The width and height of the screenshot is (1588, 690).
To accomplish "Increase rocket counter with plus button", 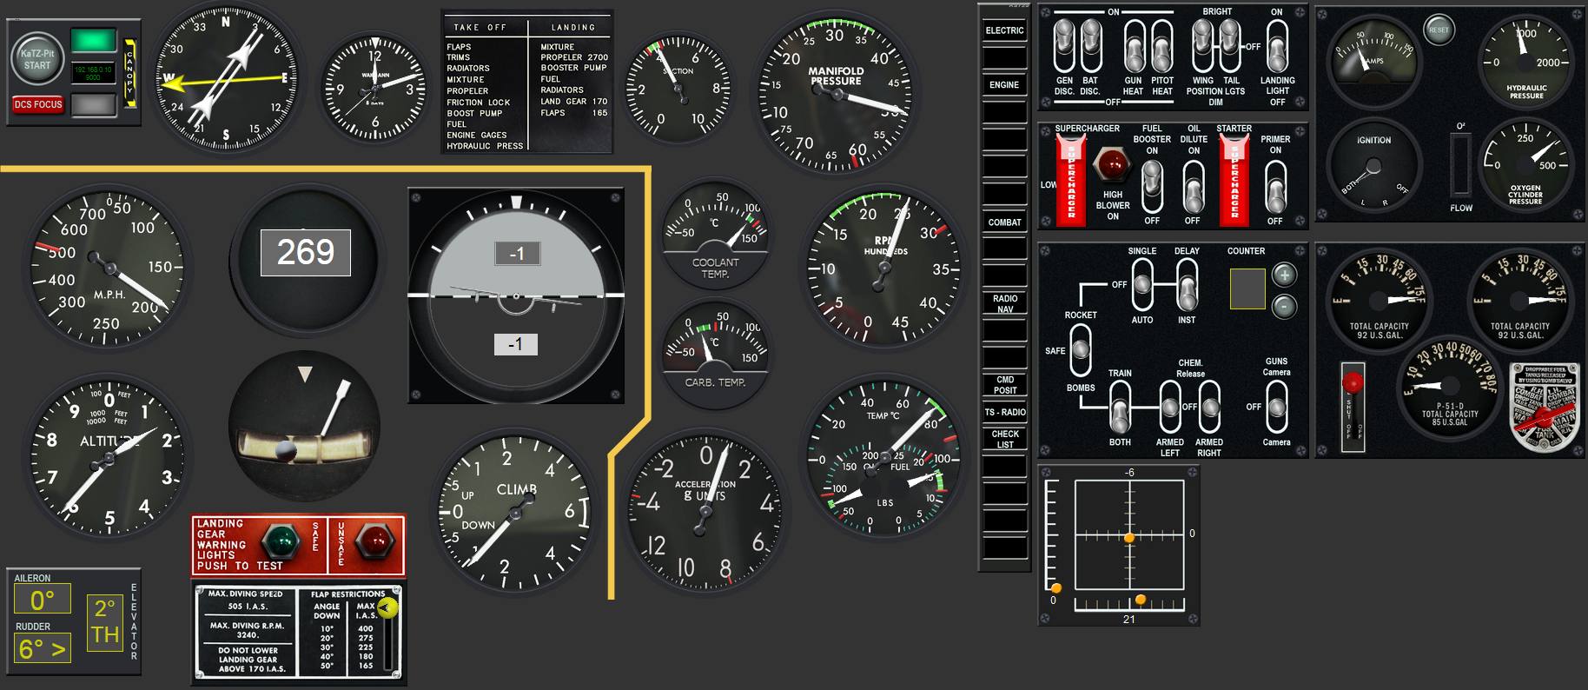I will tap(1284, 275).
